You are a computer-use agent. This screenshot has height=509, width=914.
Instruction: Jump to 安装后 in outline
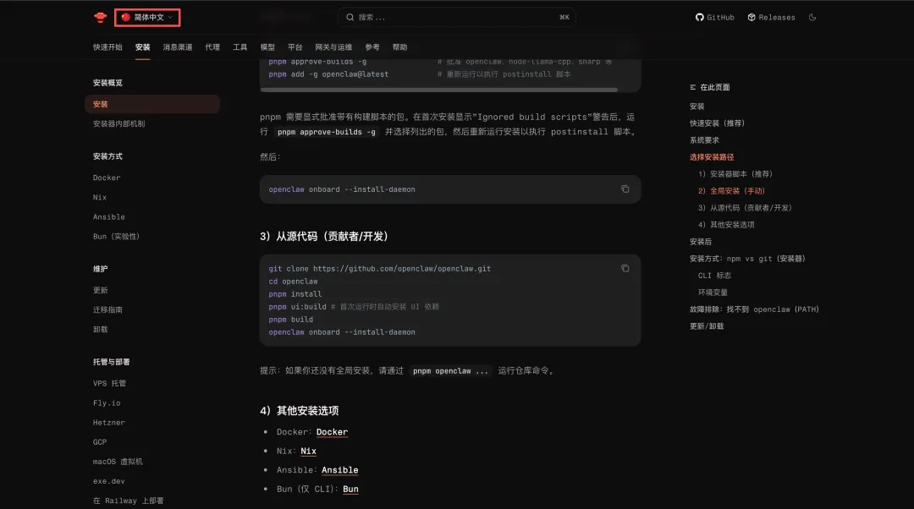point(701,242)
